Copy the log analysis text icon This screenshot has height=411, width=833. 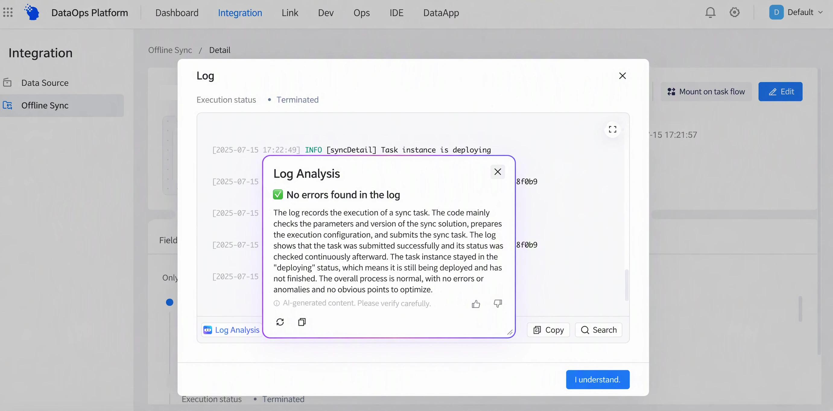[302, 322]
